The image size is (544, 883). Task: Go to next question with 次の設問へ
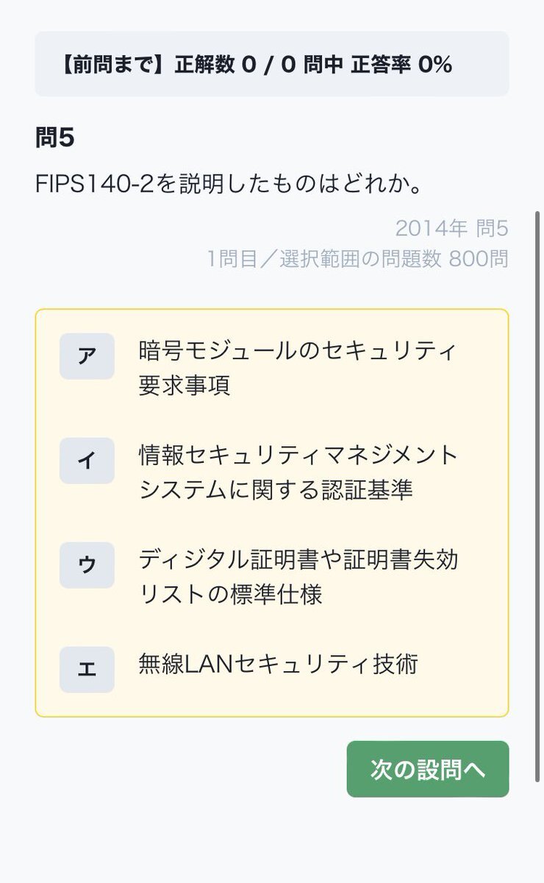[x=428, y=769]
